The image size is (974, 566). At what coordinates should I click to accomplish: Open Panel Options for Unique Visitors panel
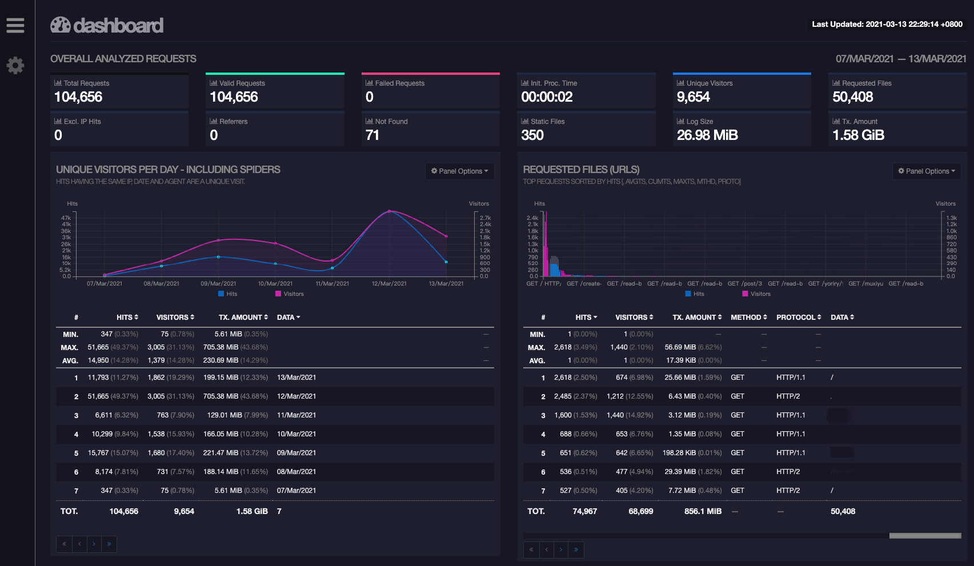coord(460,171)
